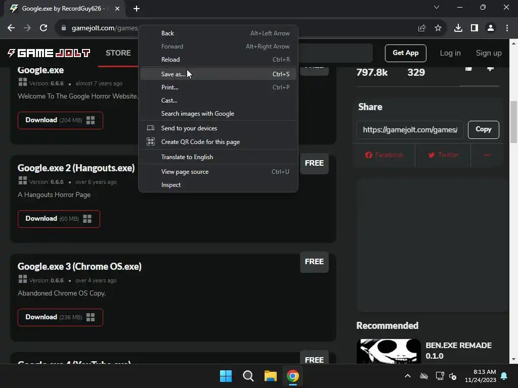The width and height of the screenshot is (518, 388).
Task: Click the browser Forward arrow button
Action: point(27,28)
